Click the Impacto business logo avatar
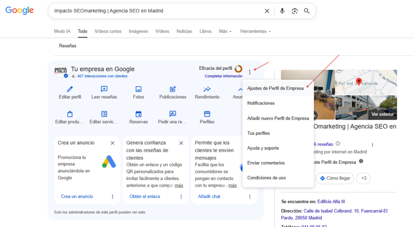The image size is (414, 227). (61, 71)
